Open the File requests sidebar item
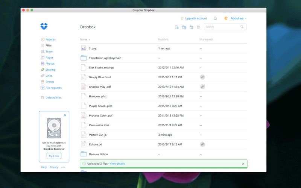 pyautogui.click(x=53, y=88)
